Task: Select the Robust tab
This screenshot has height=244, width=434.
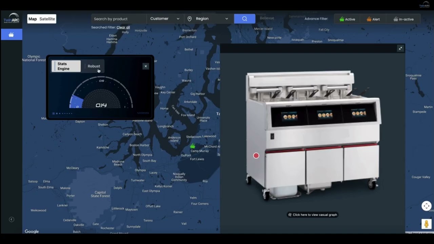Action: (x=94, y=66)
